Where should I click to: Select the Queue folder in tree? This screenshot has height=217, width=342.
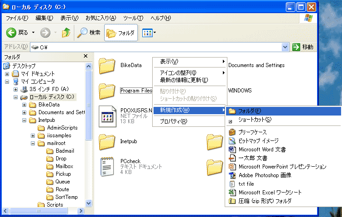63,182
